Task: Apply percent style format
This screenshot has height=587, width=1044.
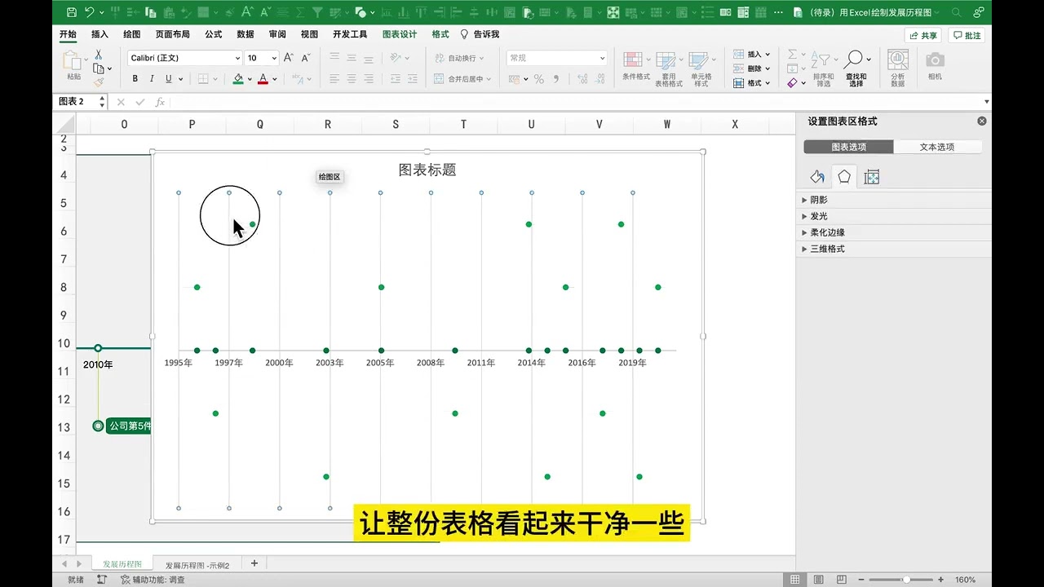Action: point(538,79)
